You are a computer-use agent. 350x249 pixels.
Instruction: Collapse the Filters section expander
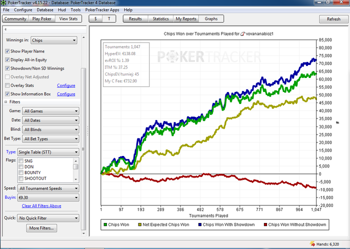coord(6,101)
